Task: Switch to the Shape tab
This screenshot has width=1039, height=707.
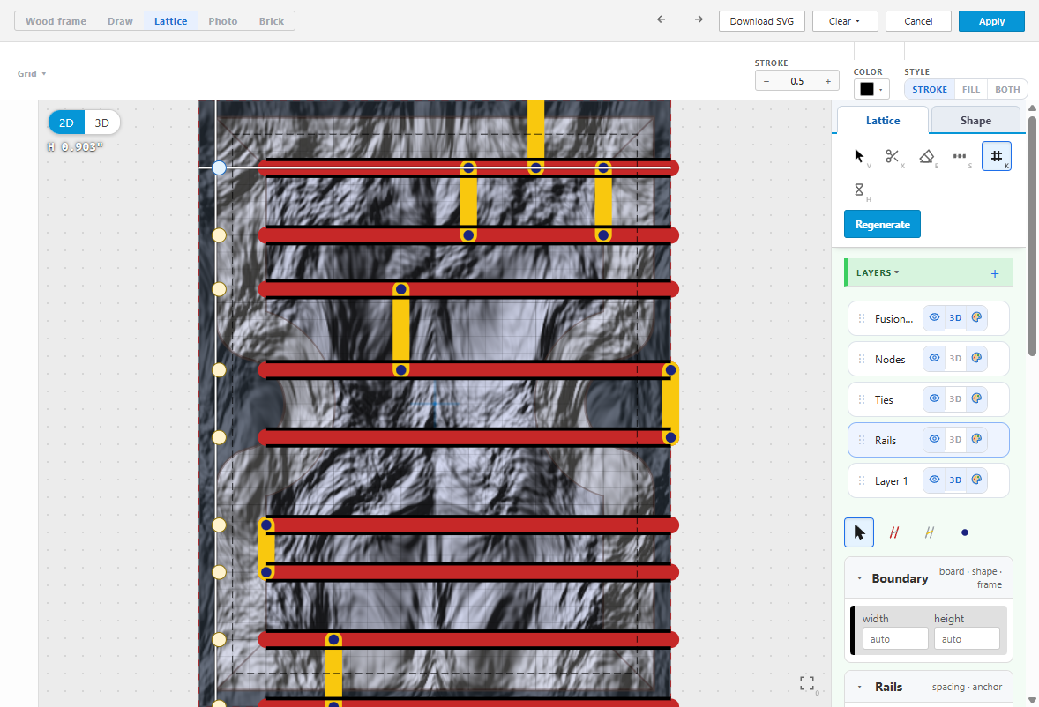Action: [x=975, y=121]
